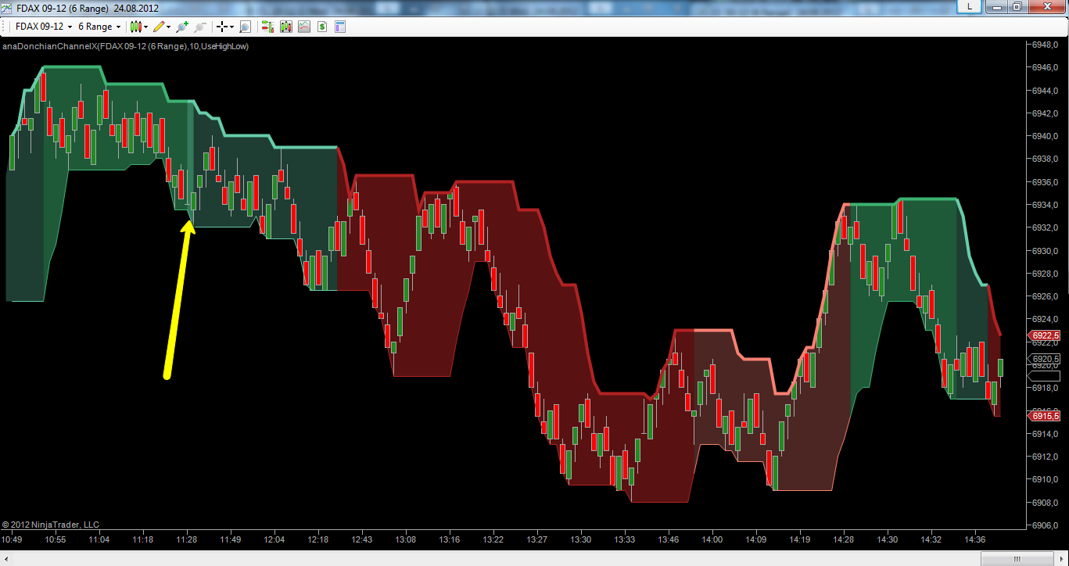The height and width of the screenshot is (566, 1069).
Task: Click the red 6922,5 price marker
Action: point(1046,335)
